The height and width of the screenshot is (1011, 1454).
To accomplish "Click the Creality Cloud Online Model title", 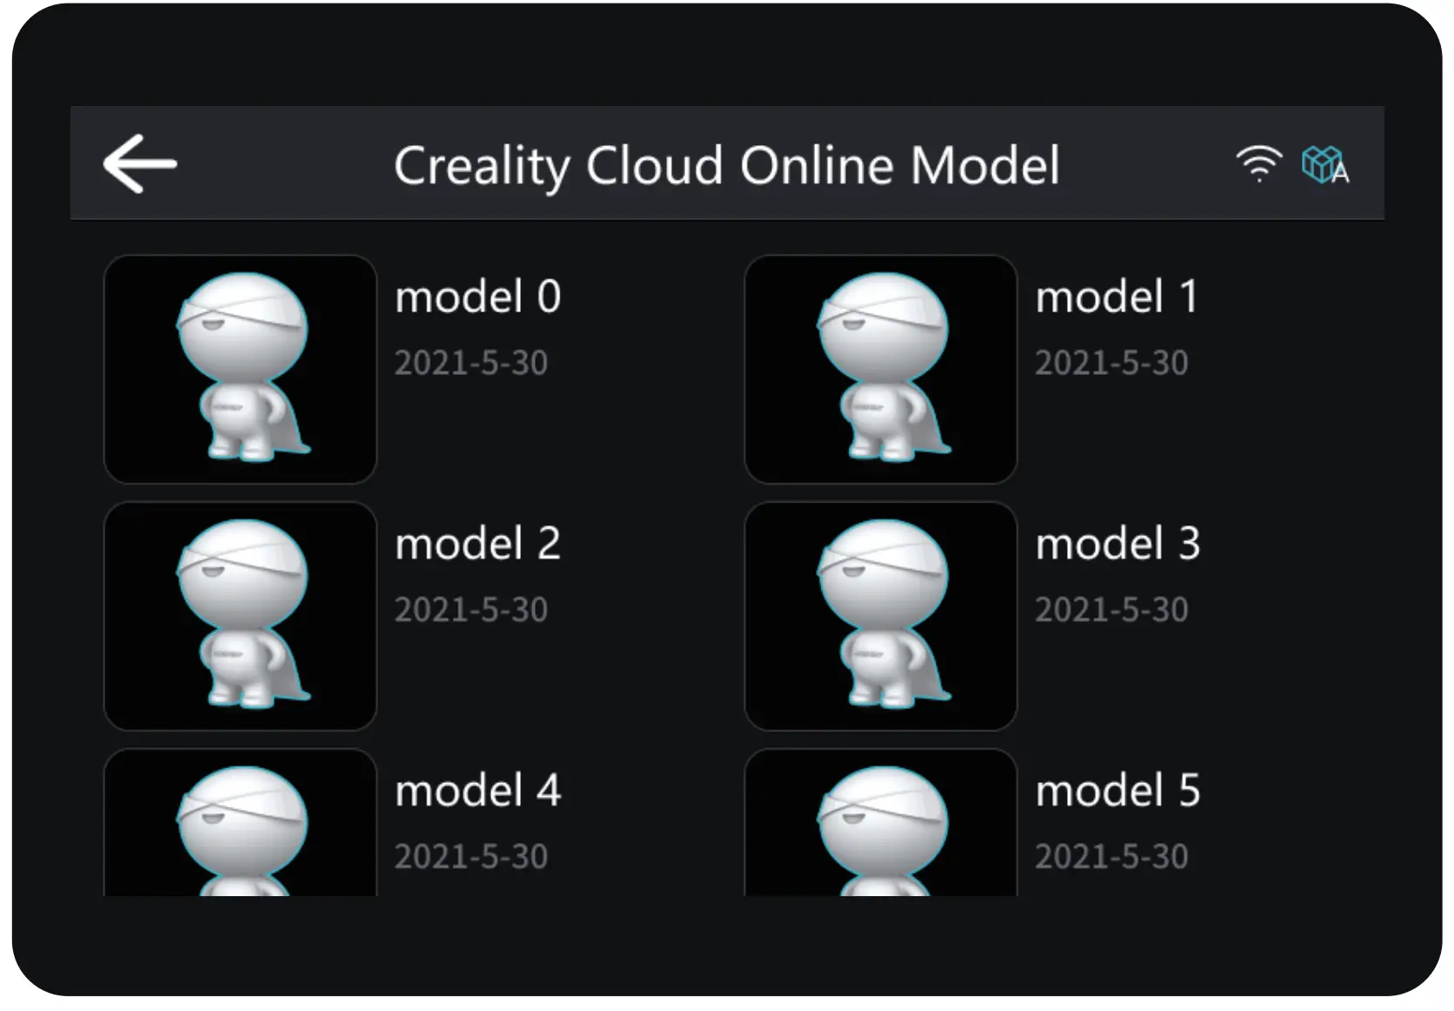I will tap(727, 165).
